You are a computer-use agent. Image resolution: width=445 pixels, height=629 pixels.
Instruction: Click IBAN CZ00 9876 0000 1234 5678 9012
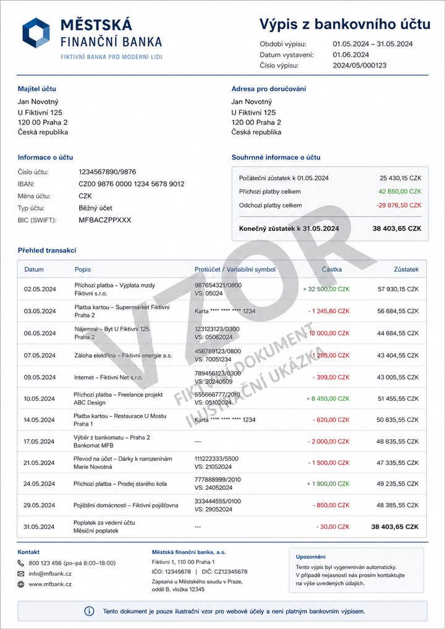coord(132,184)
